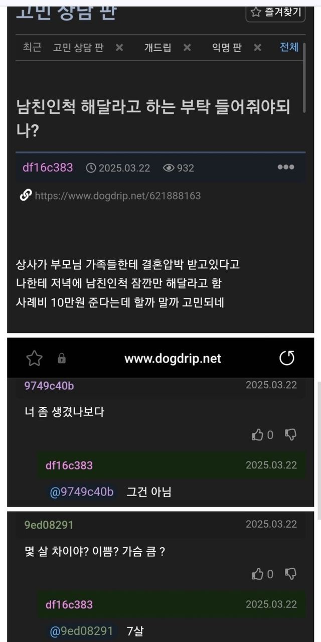
Task: Add board to favorites with 즐겨찾기 star
Action: (x=275, y=12)
